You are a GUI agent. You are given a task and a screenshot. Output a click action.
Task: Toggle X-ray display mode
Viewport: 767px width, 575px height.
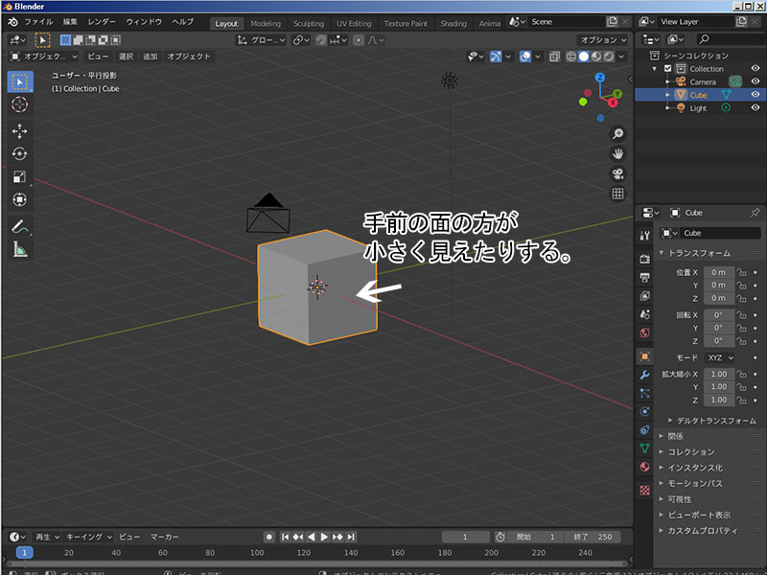[x=554, y=57]
